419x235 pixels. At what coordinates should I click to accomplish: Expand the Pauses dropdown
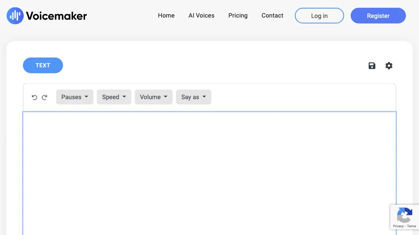pyautogui.click(x=74, y=97)
